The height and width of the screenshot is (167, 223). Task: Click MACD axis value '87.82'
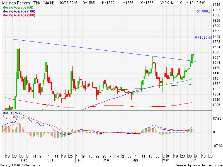217,119
